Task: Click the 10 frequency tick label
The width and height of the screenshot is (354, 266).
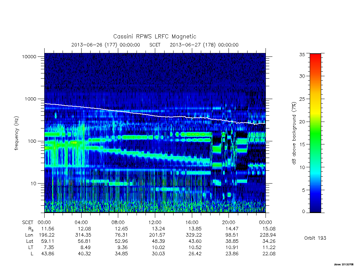Action: 34,184
